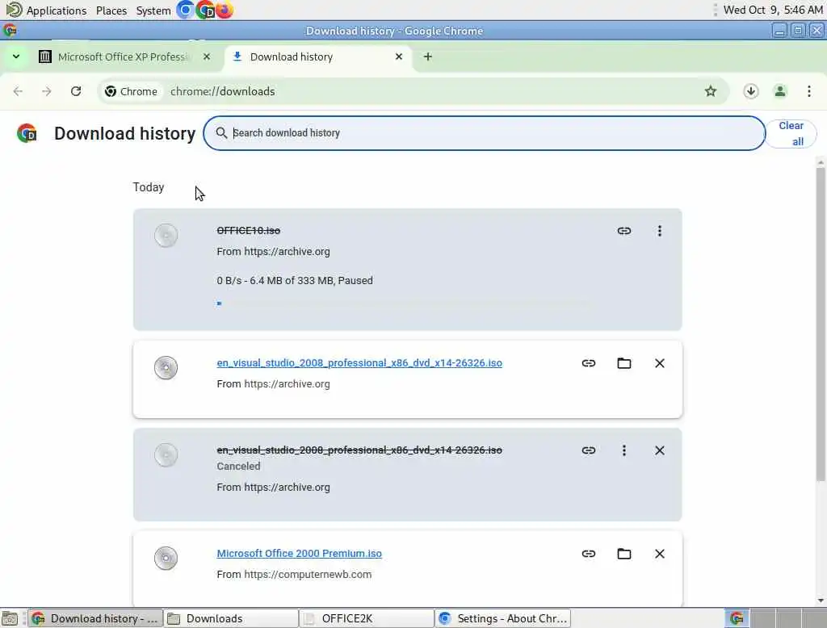Open Microsoft Office 2000 Premium.iso file link
Image resolution: width=827 pixels, height=628 pixels.
coord(299,553)
